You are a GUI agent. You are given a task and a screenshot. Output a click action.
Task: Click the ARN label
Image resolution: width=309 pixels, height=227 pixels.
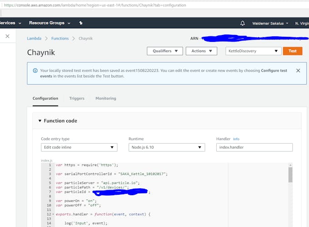tap(194, 39)
